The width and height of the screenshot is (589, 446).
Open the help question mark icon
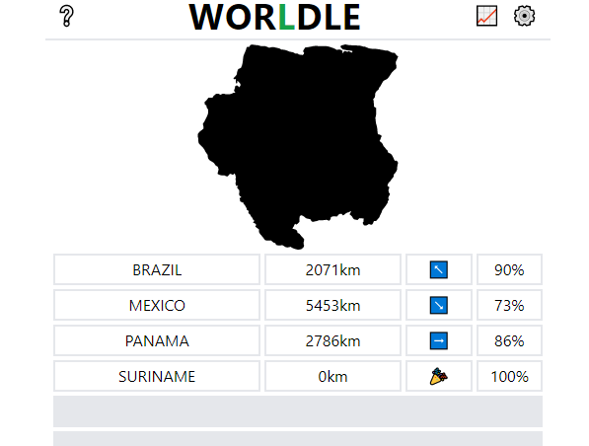pyautogui.click(x=66, y=16)
